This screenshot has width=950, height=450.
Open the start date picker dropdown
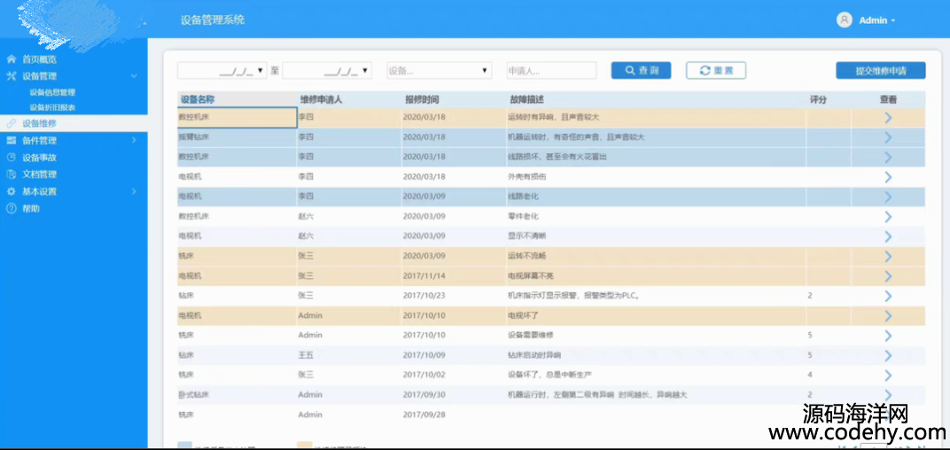tap(261, 71)
